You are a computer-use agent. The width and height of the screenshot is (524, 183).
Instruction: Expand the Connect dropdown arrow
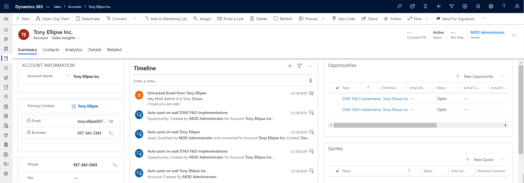coord(135,19)
